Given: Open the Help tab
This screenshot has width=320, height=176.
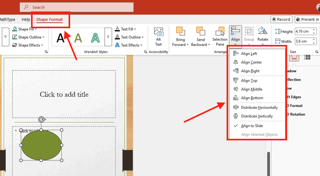Looking at the screenshot, I should coord(26,20).
